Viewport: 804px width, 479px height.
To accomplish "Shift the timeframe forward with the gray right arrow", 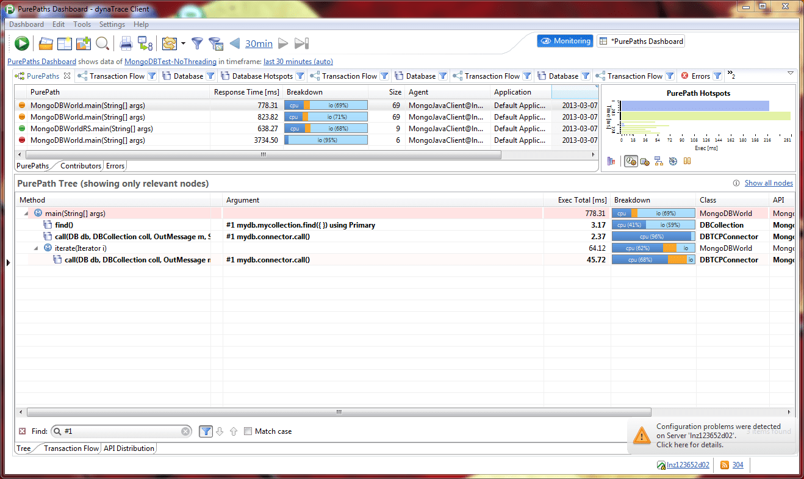I will pos(283,43).
